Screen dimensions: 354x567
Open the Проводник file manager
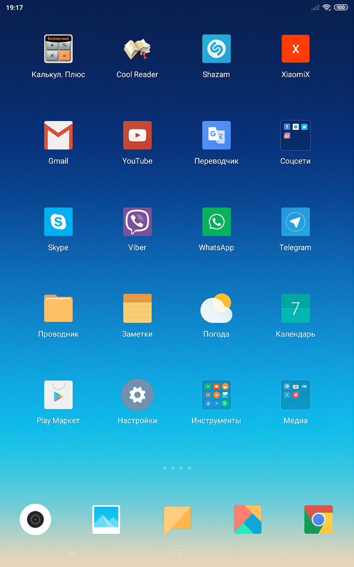coord(58,308)
